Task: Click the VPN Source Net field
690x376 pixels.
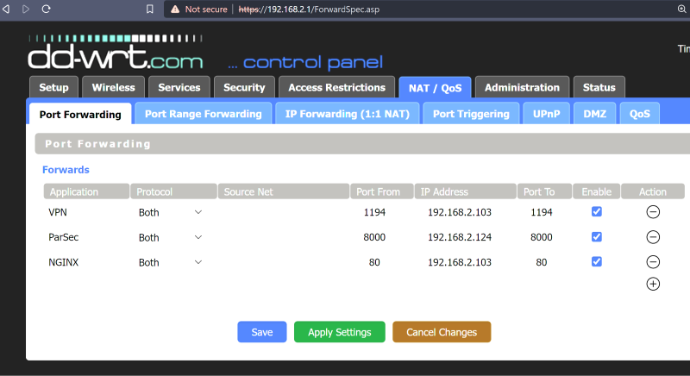Action: (282, 212)
